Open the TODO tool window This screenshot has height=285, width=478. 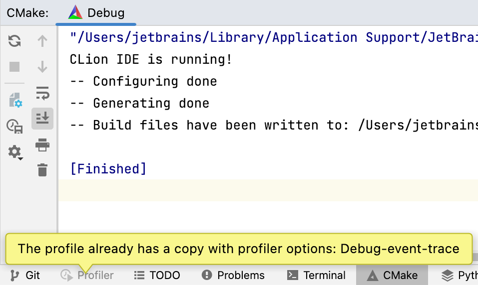tap(158, 275)
